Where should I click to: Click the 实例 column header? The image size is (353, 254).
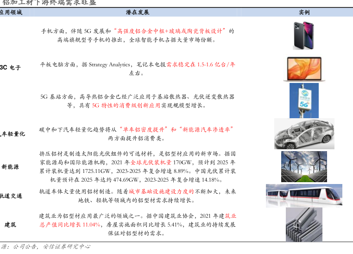[304, 12]
